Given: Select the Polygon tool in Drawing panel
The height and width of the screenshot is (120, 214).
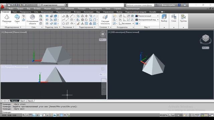Looking at the screenshot, I should pos(64,23).
